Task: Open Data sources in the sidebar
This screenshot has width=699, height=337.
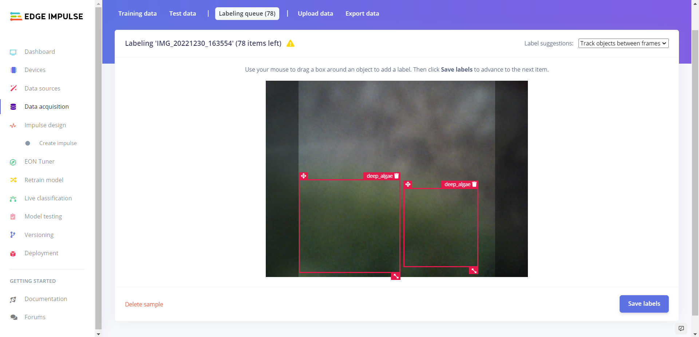Action: pos(42,88)
